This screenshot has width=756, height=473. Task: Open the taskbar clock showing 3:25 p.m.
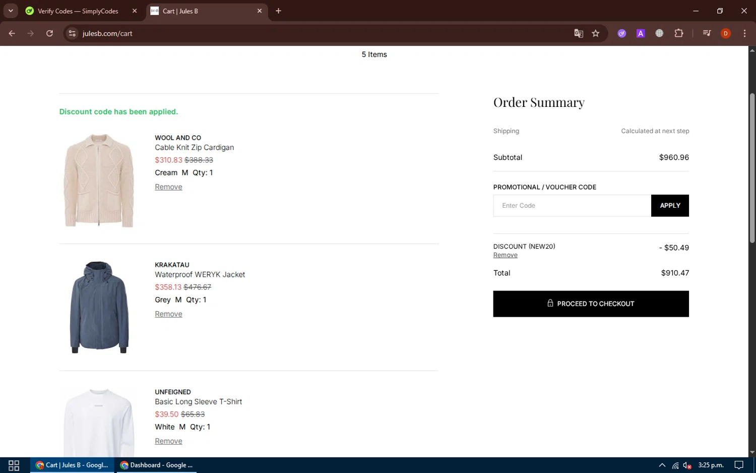click(711, 465)
